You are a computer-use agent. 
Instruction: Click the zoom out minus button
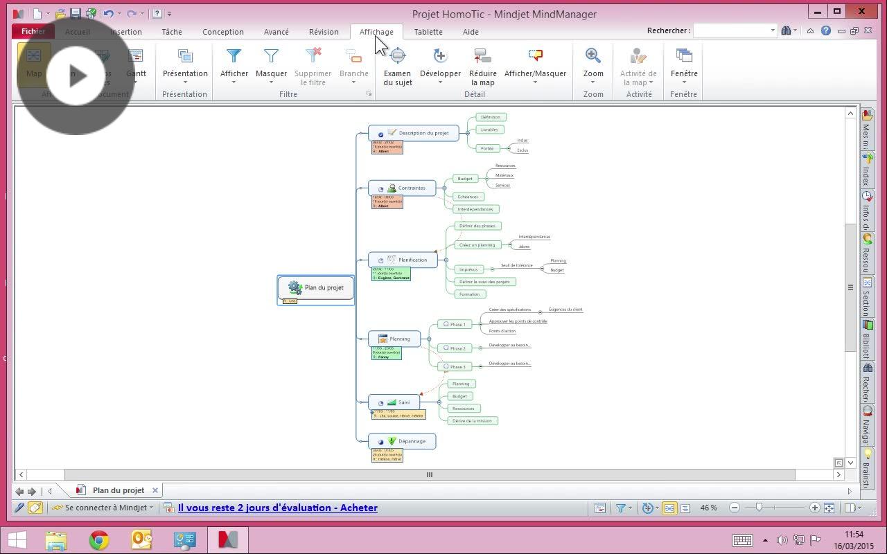735,508
